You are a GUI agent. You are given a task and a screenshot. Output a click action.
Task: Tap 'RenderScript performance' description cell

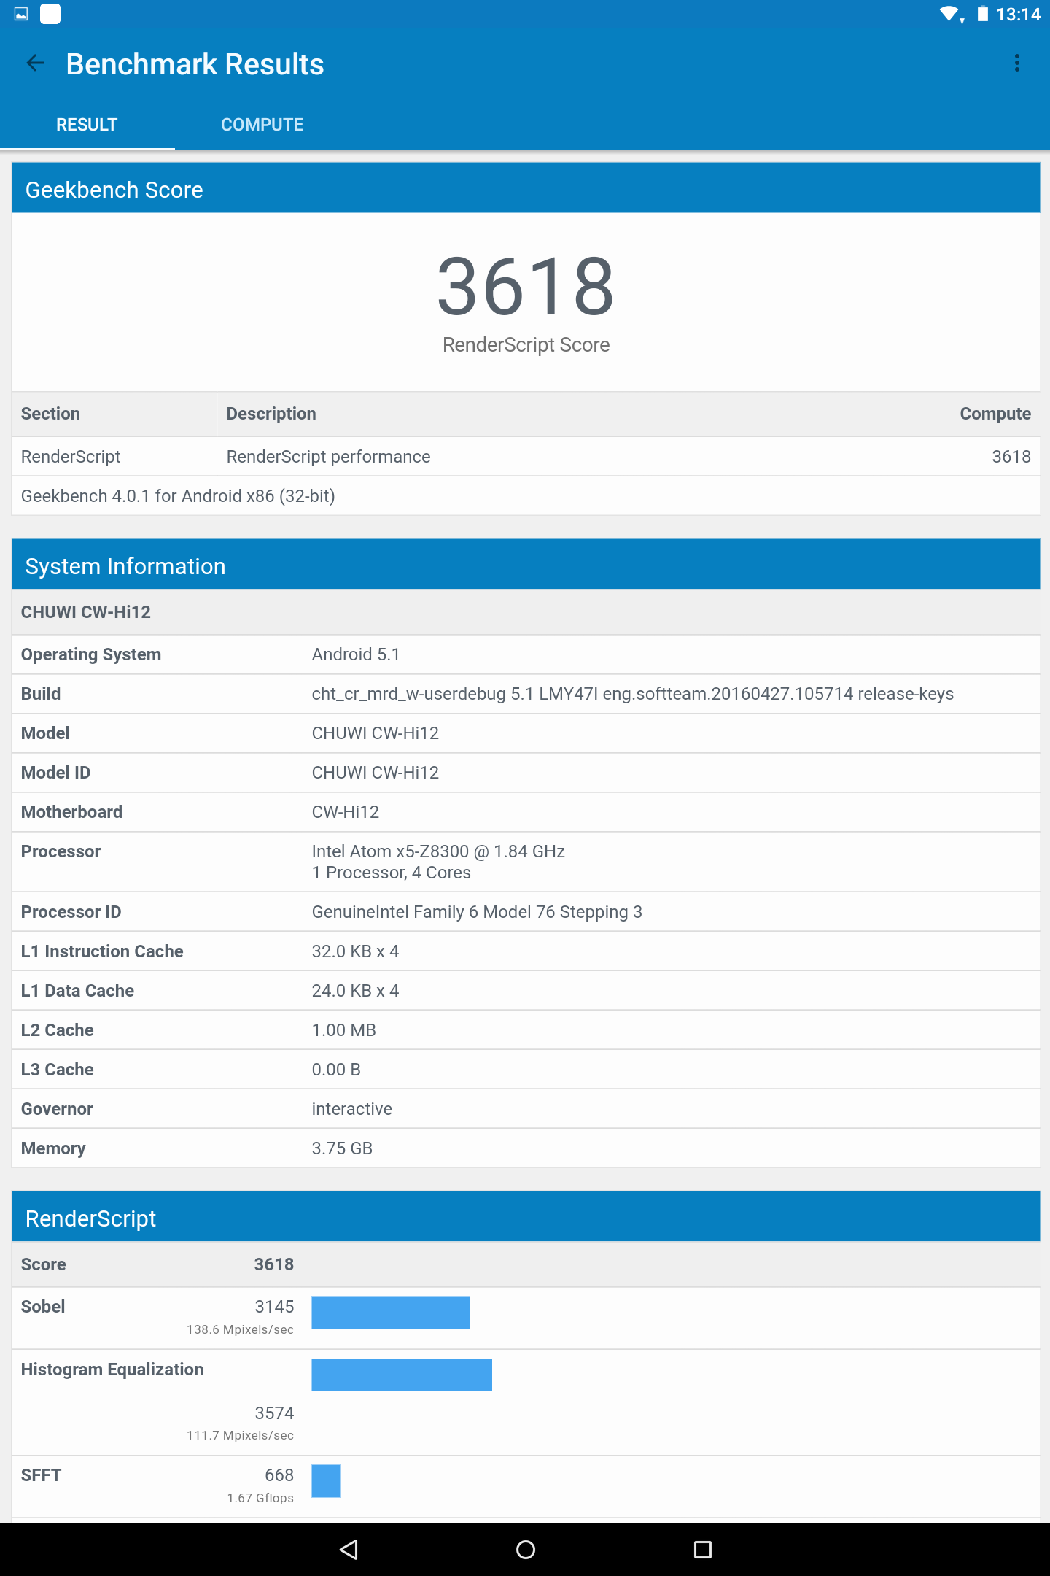328,457
